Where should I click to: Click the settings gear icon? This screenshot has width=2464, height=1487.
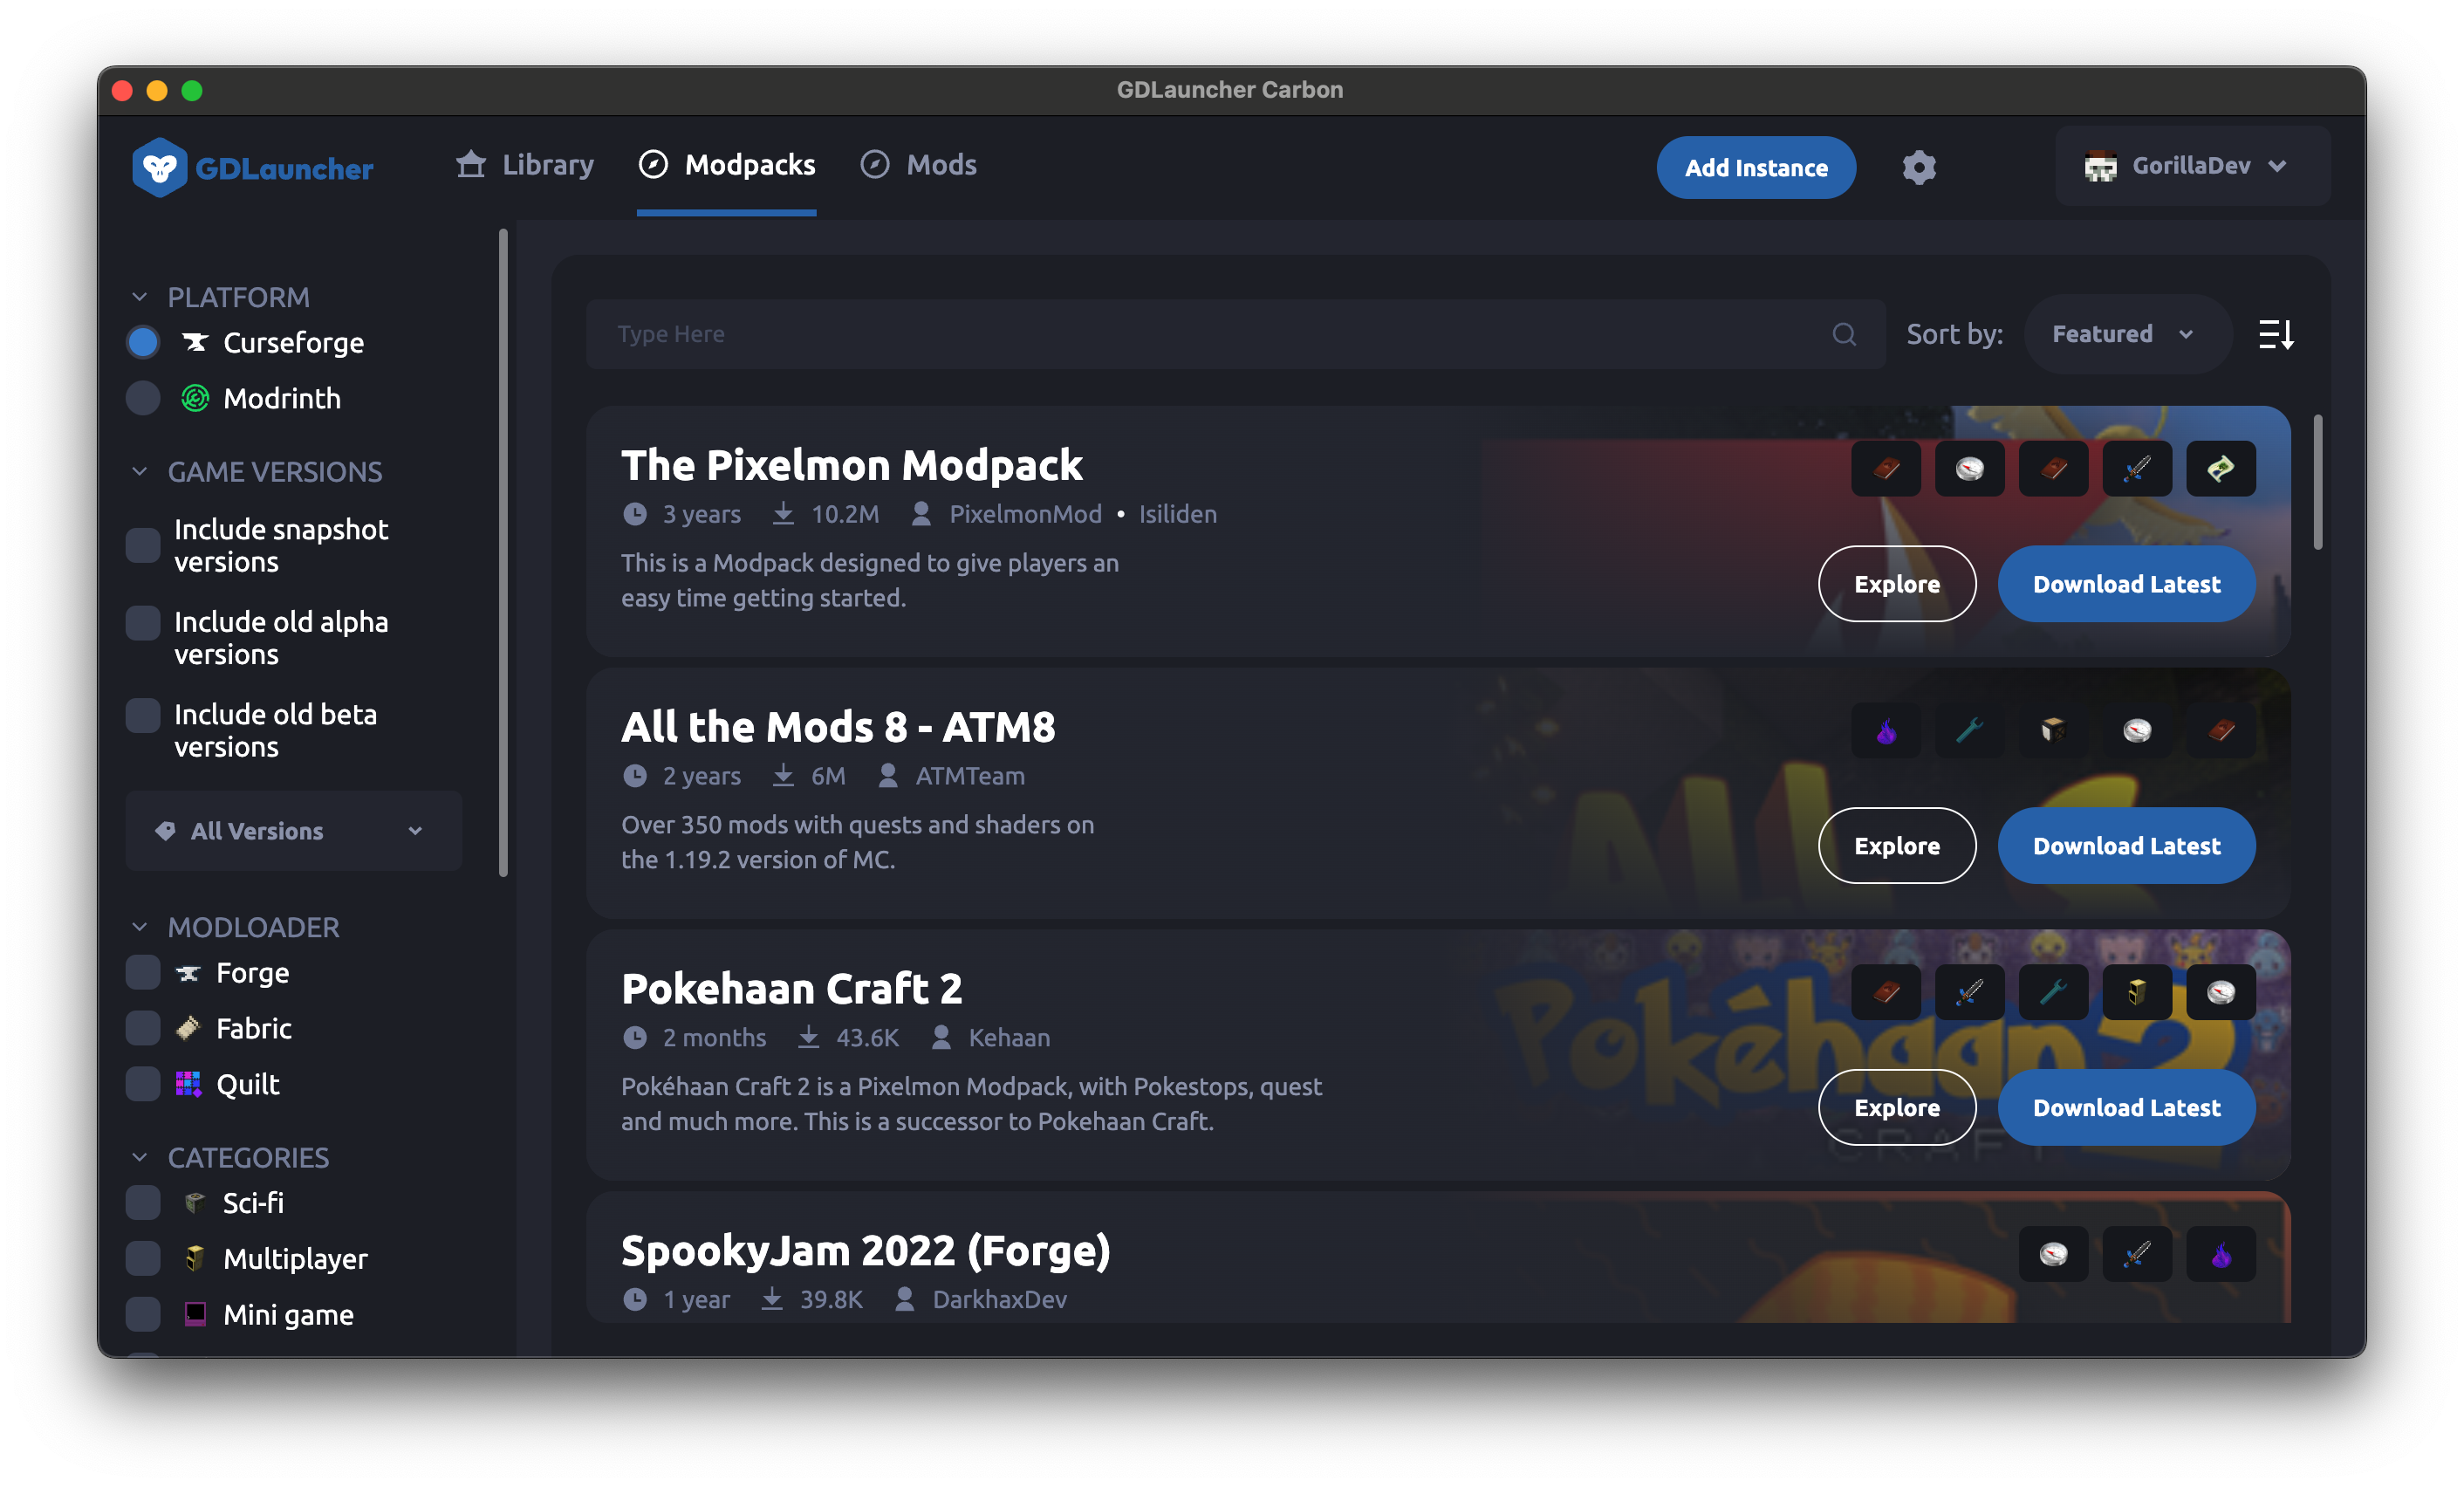click(x=1919, y=166)
